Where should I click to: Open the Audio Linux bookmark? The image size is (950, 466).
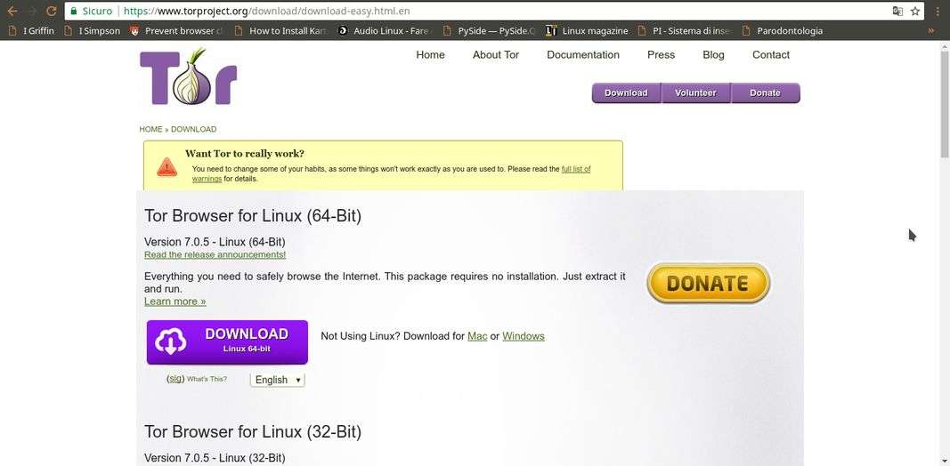386,30
